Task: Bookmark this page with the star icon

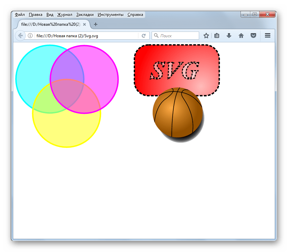Action: 206,36
